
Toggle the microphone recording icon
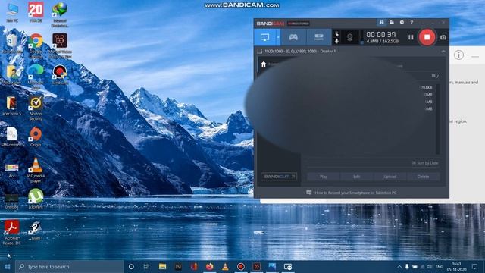(336, 41)
